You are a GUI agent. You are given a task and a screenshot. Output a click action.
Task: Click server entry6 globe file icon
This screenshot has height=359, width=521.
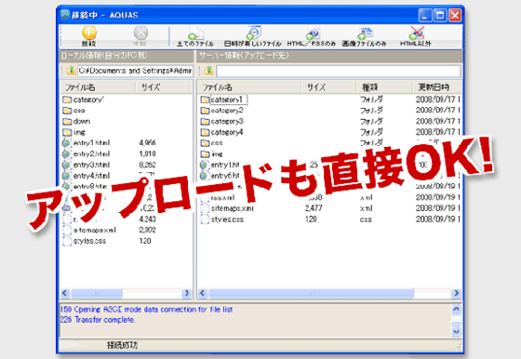pos(205,176)
